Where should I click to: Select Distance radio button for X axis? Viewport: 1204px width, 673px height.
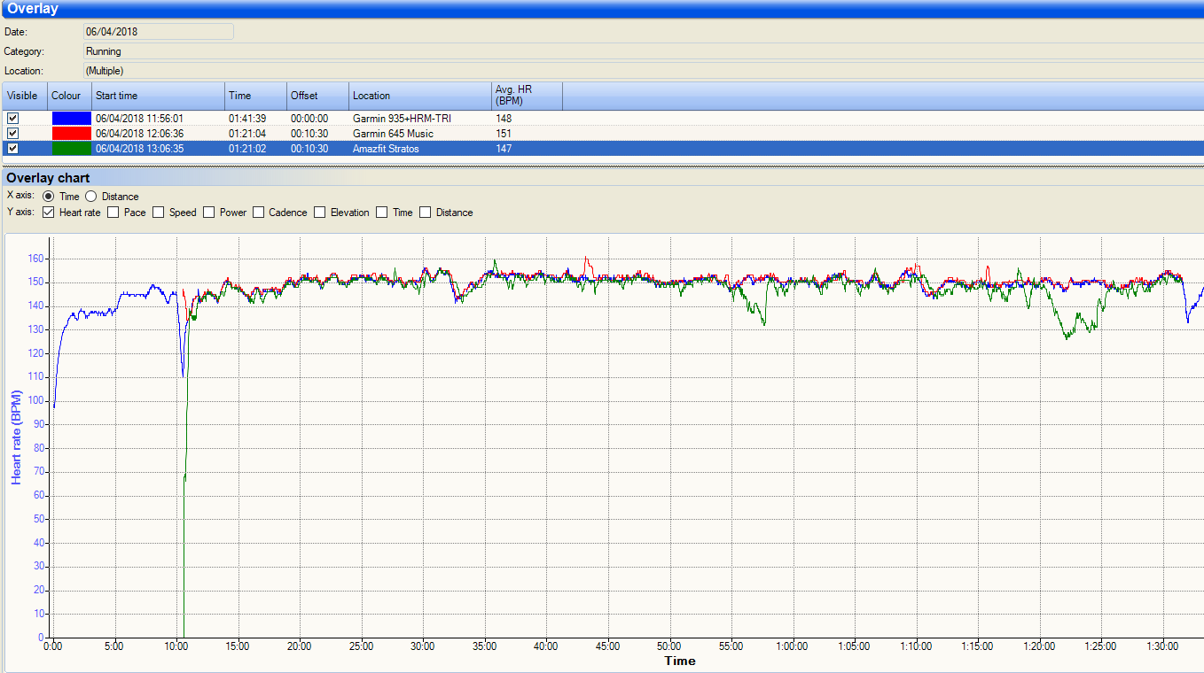91,197
